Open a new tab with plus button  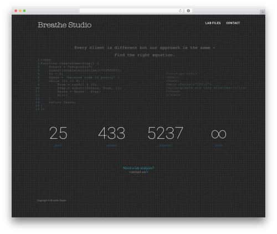point(263,12)
